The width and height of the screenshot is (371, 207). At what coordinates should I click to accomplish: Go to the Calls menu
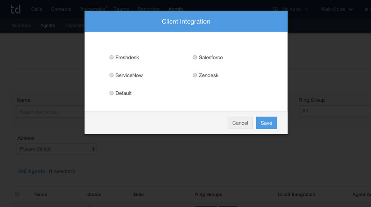pos(37,9)
